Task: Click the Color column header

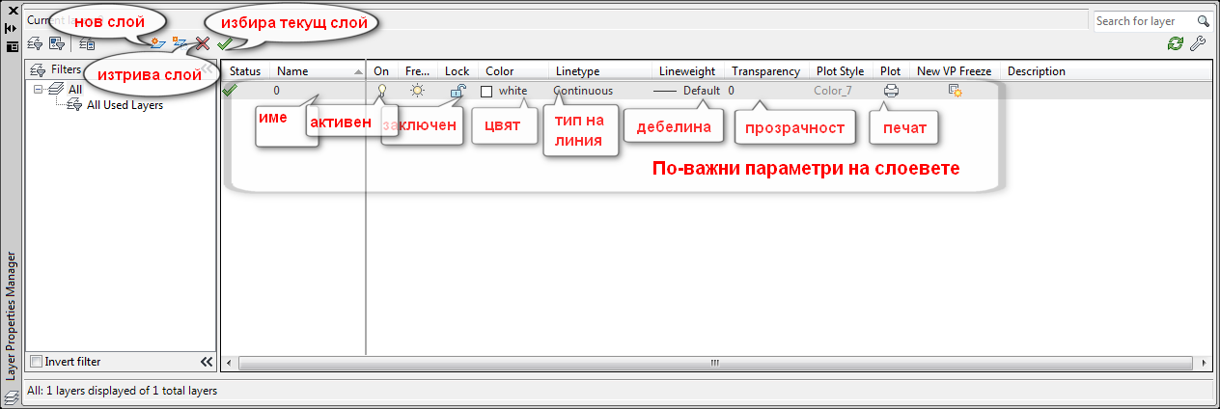Action: pos(513,70)
